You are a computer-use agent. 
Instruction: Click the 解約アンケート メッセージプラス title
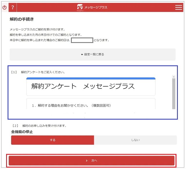click(x=83, y=86)
